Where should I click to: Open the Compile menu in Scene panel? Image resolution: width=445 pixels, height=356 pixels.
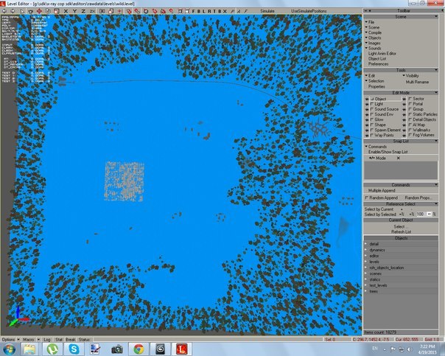(374, 32)
